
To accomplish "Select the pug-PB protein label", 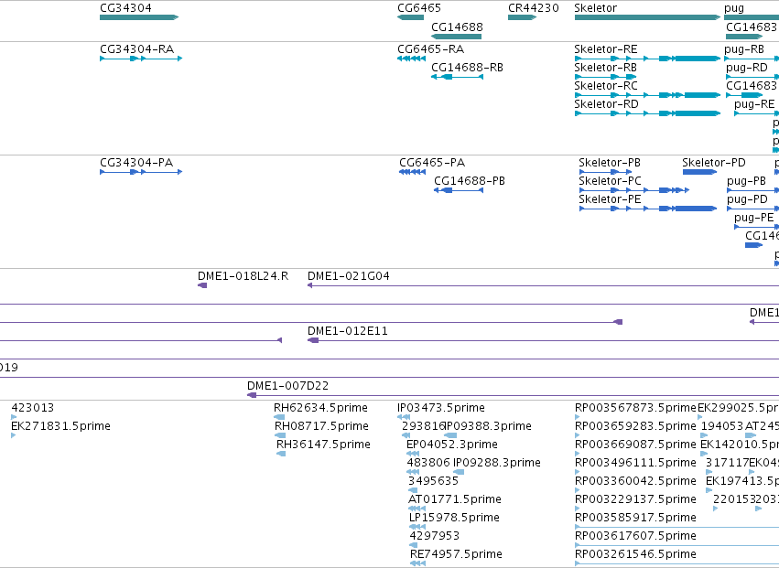I will [746, 181].
